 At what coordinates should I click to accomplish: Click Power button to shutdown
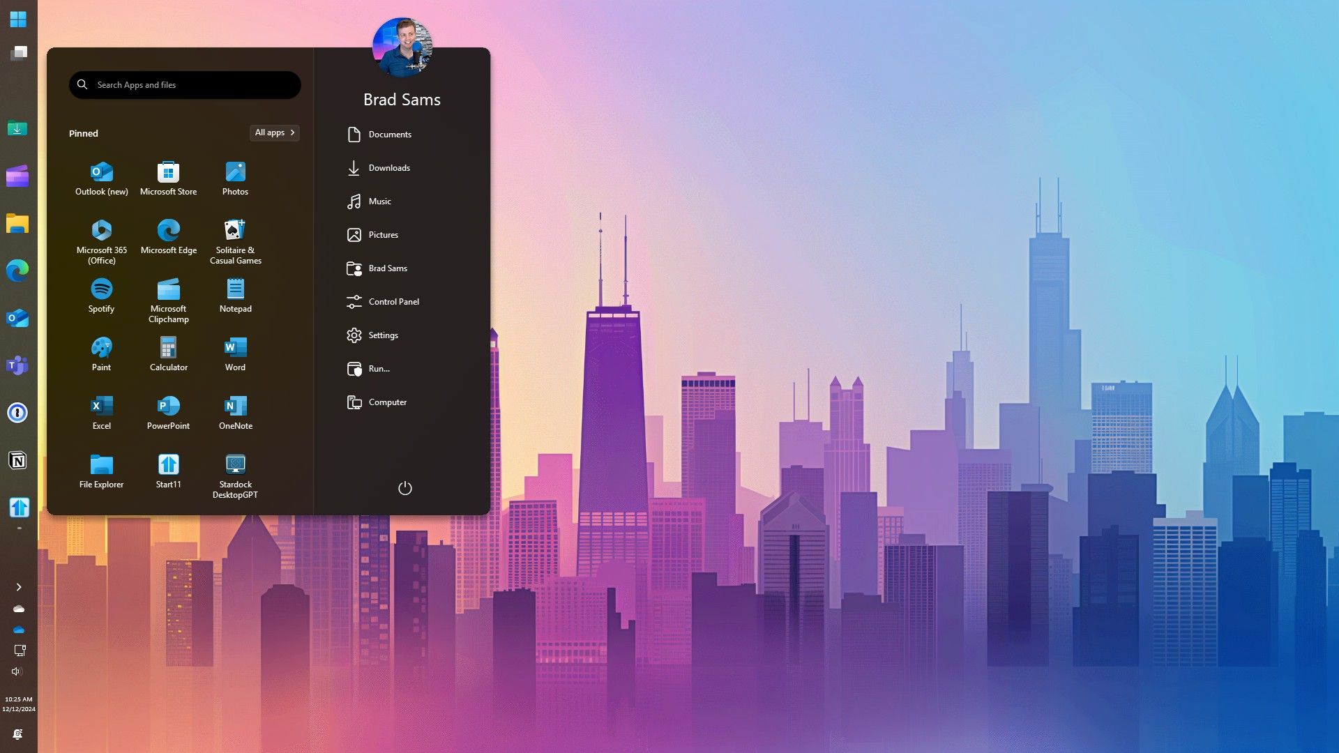click(404, 488)
